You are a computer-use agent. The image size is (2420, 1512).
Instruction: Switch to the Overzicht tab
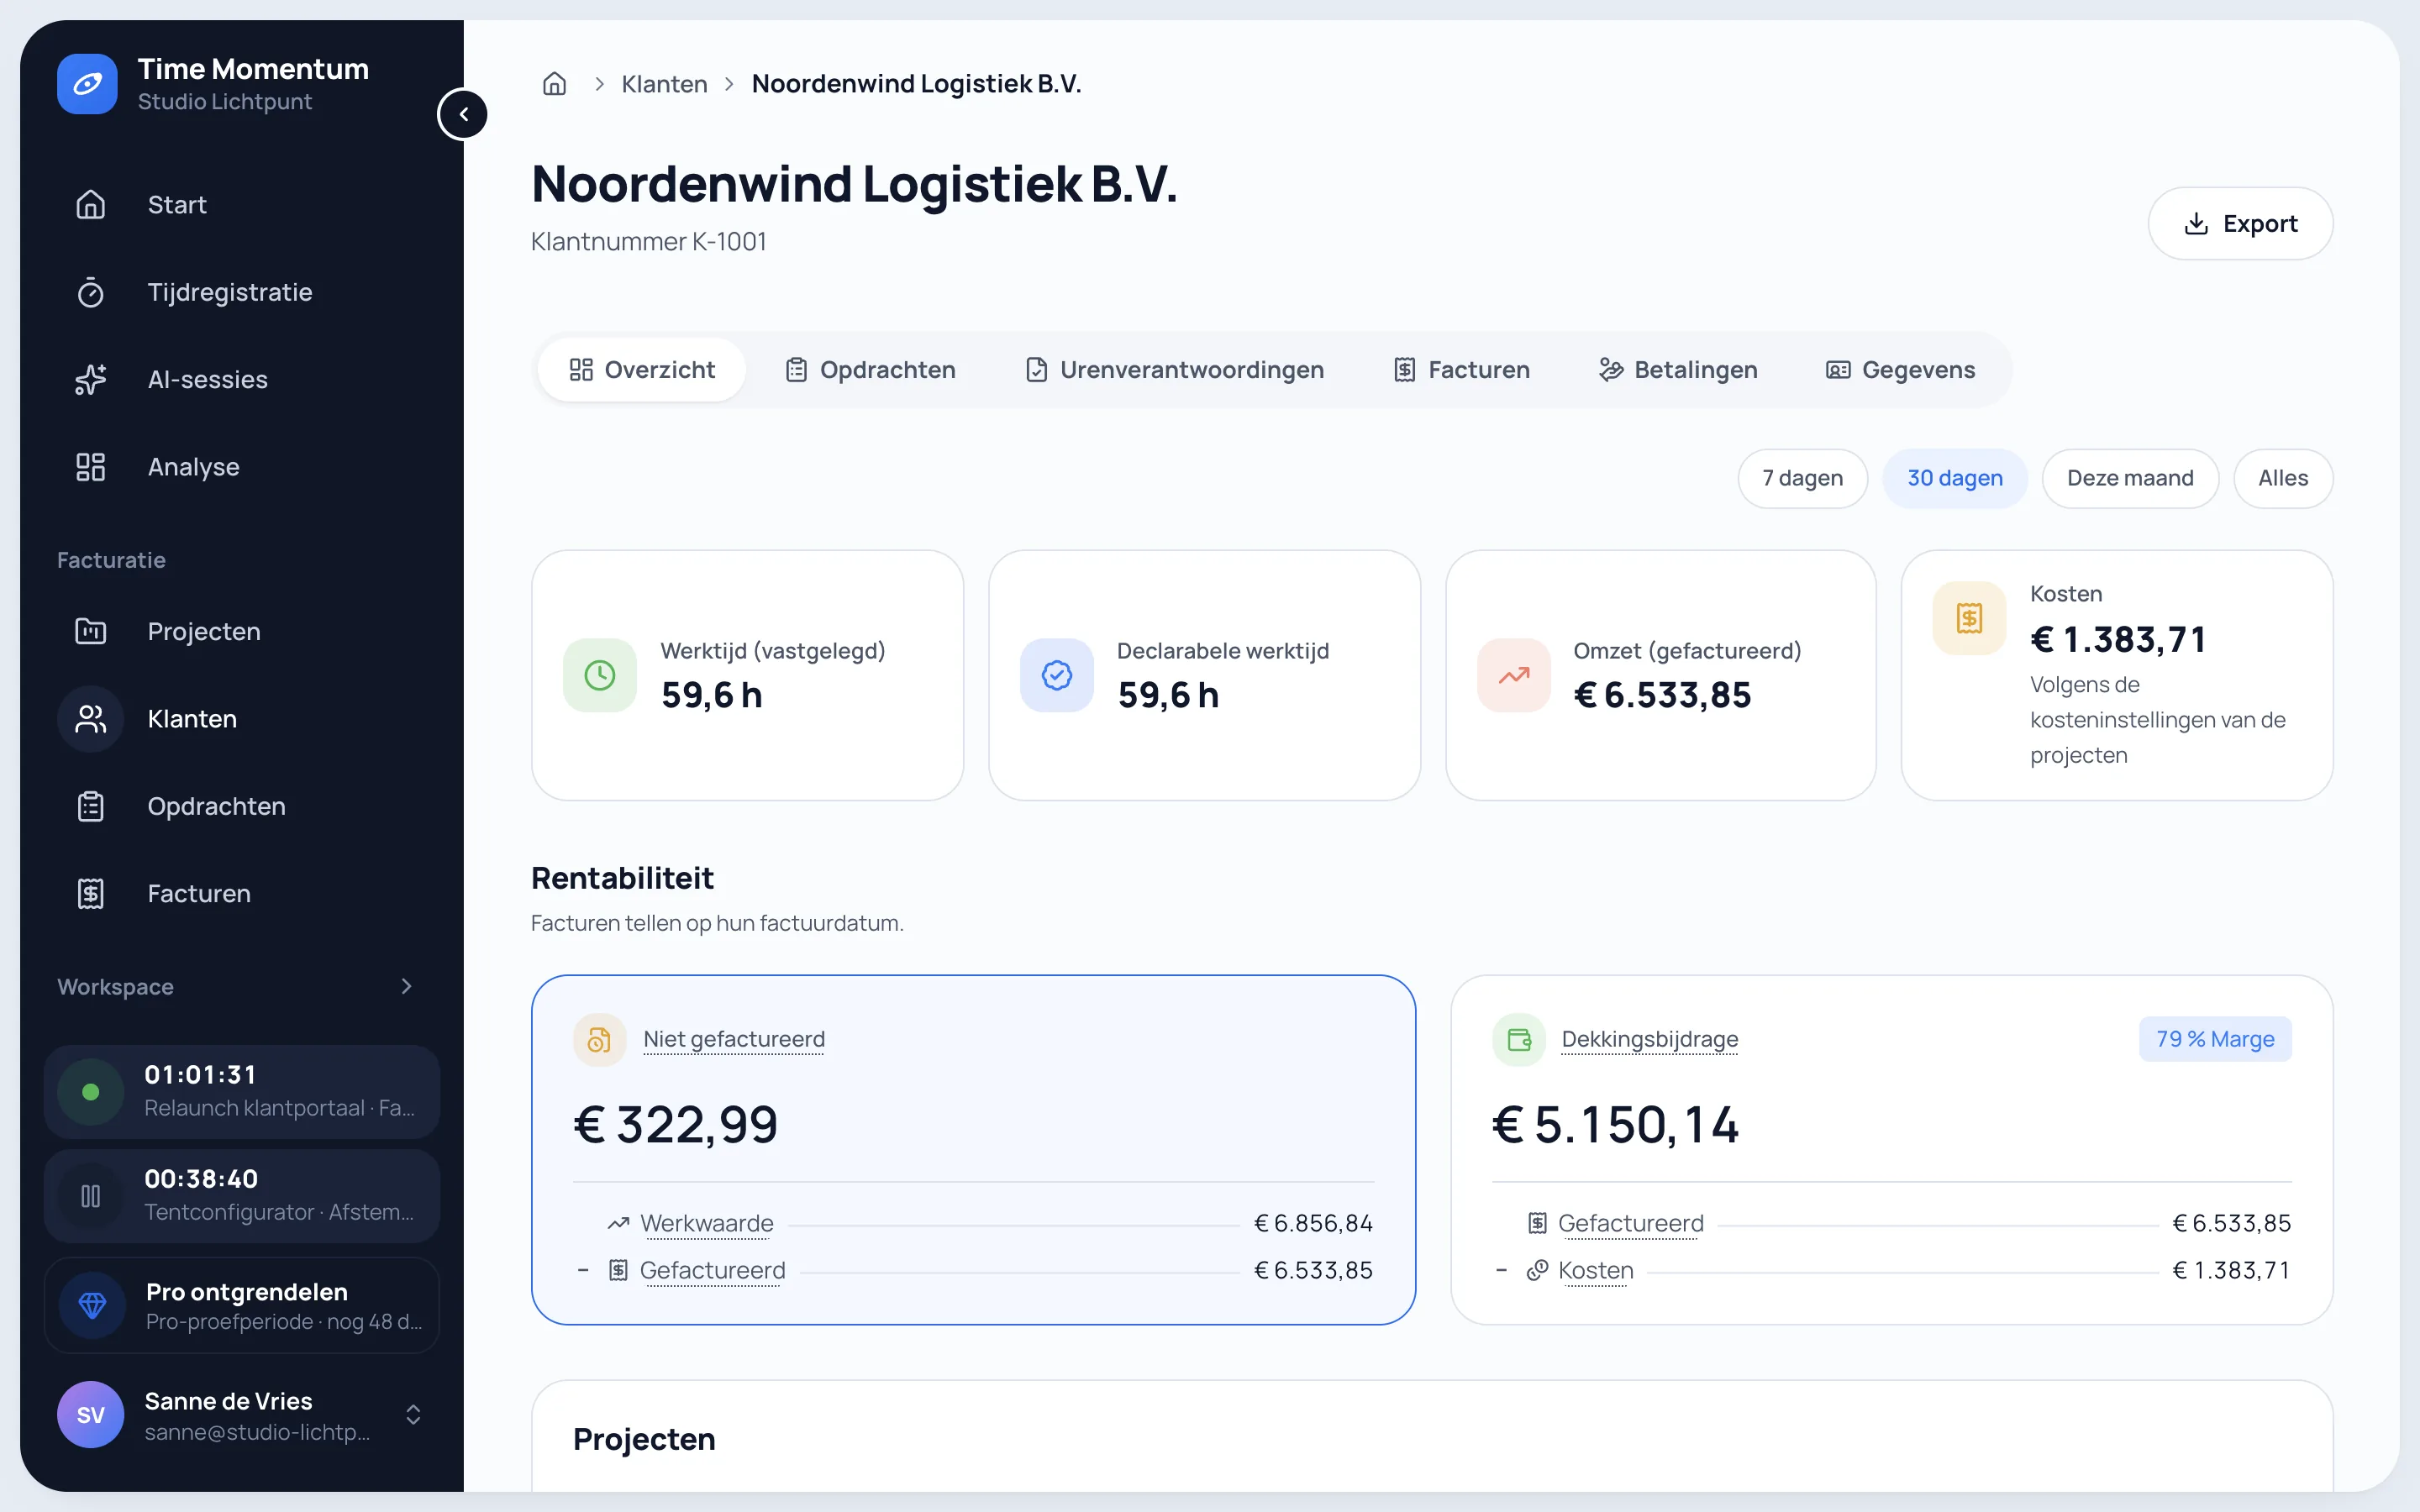point(642,370)
